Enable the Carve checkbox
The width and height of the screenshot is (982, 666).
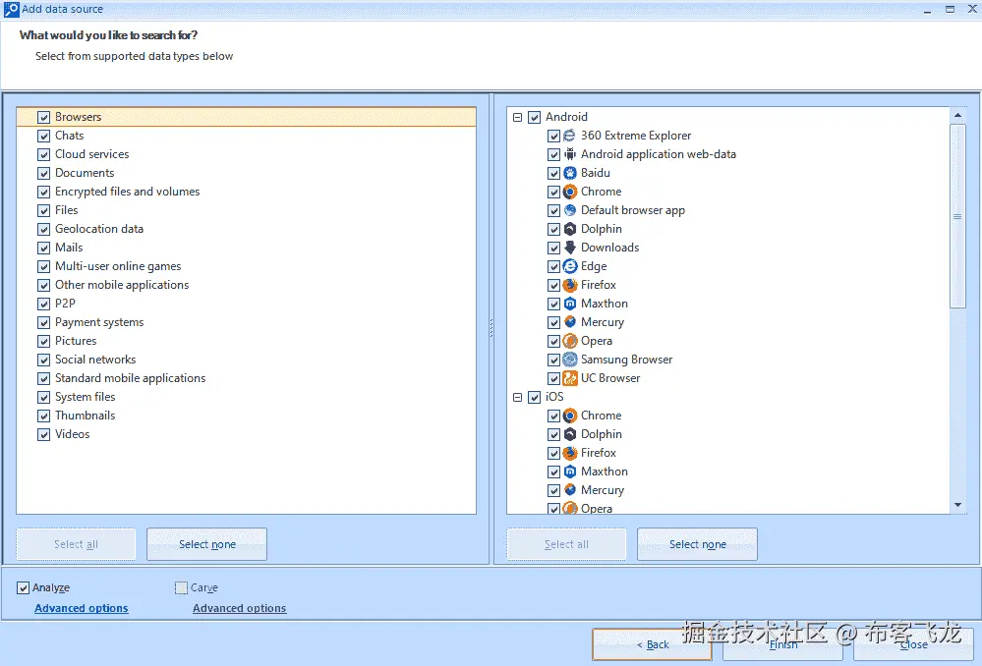[181, 587]
